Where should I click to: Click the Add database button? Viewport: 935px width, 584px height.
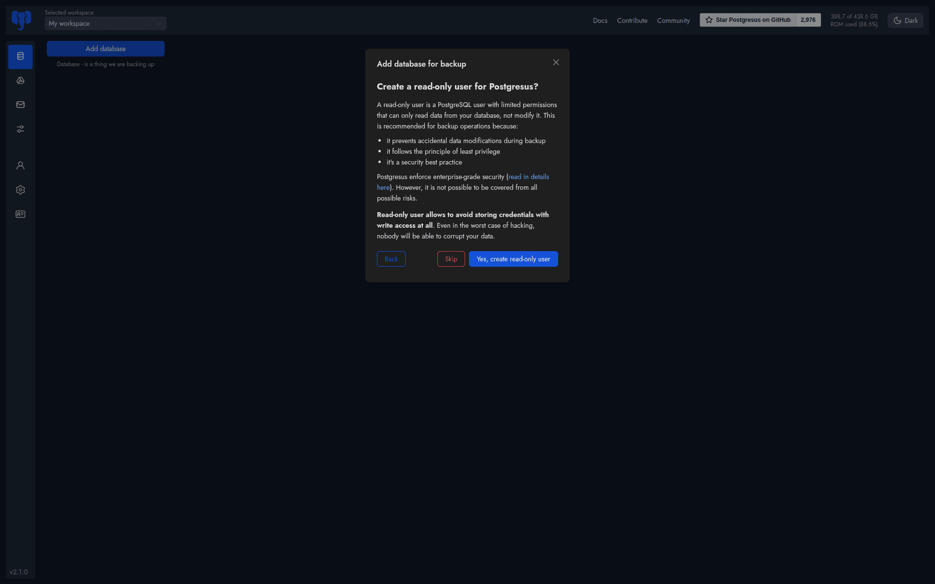(105, 49)
